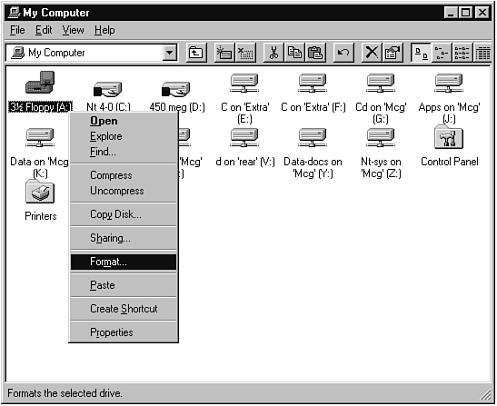Open the View menu
This screenshot has height=406, width=497.
pyautogui.click(x=73, y=30)
